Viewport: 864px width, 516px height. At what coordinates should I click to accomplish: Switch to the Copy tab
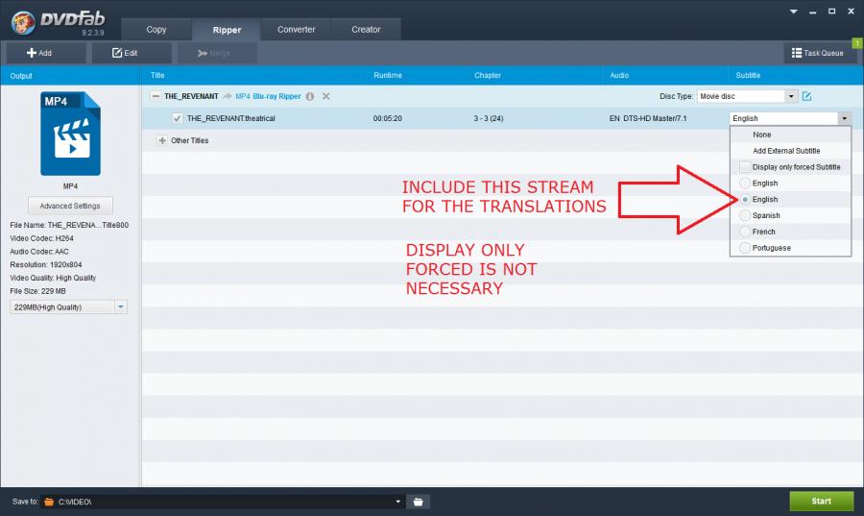coord(156,30)
